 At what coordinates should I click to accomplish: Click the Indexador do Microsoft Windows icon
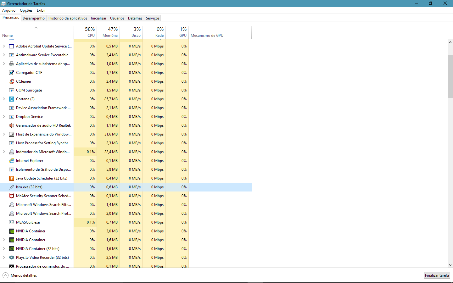tap(12, 152)
